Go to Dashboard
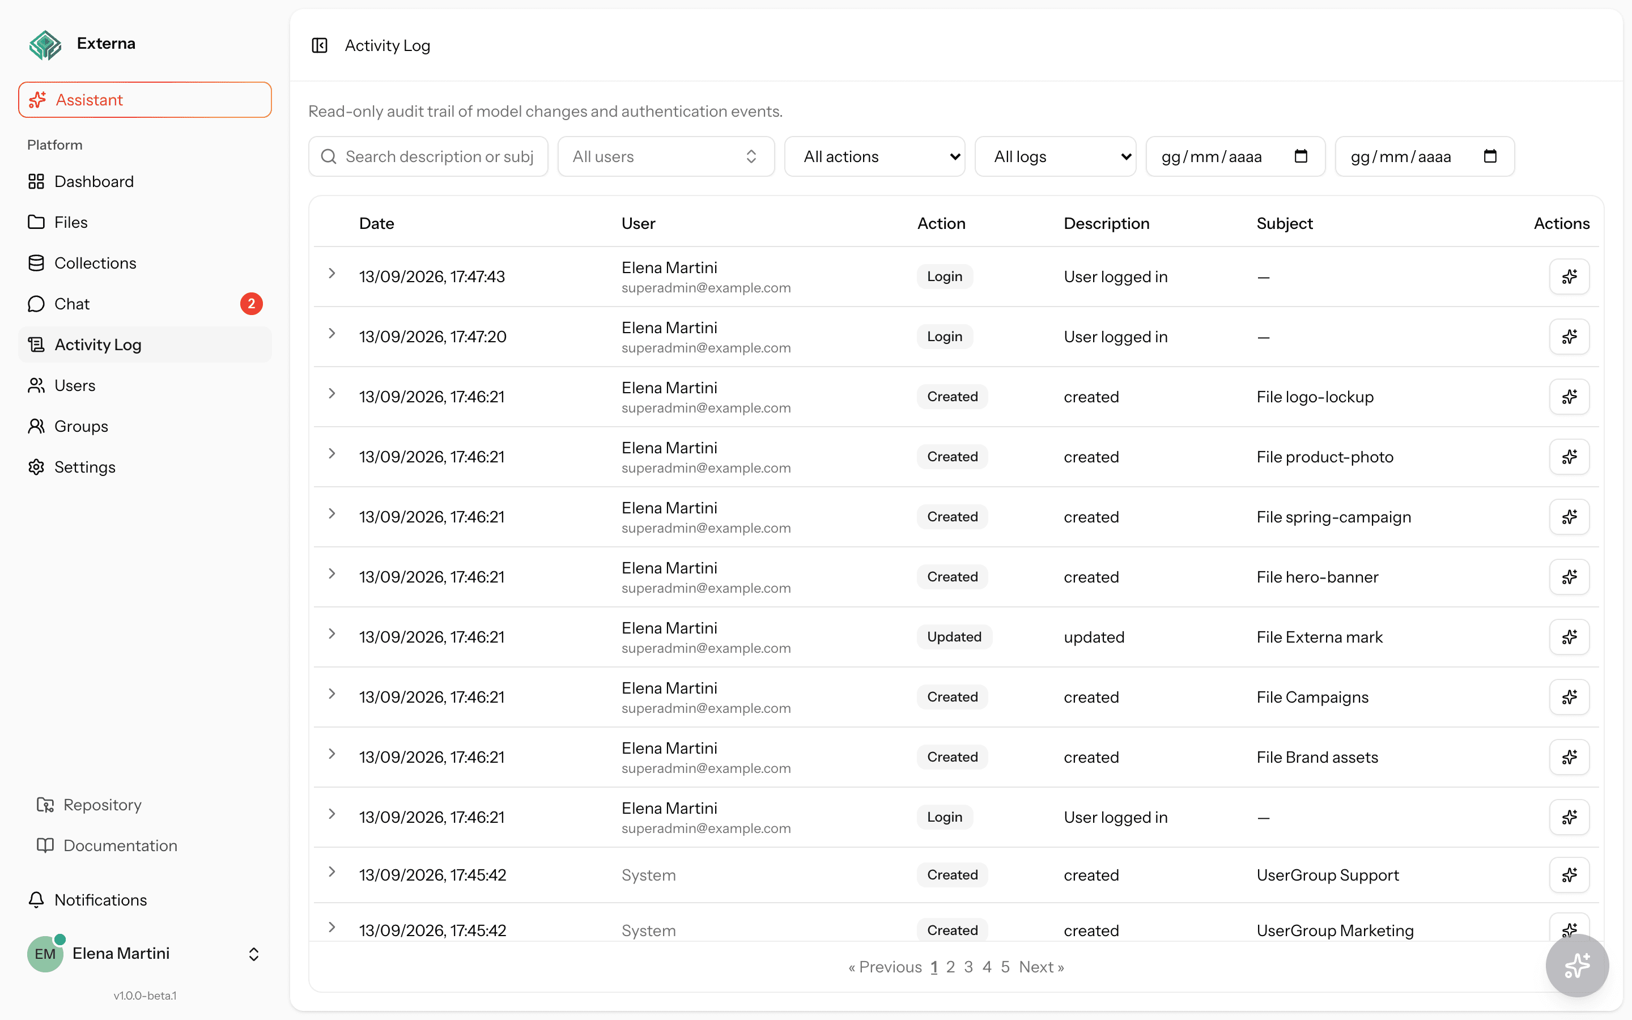This screenshot has height=1020, width=1632. [x=145, y=181]
